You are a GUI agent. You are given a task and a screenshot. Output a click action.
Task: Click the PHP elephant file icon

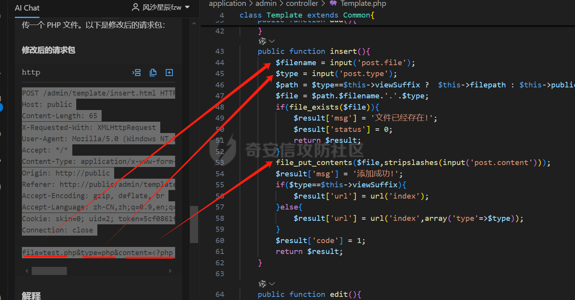333,4
